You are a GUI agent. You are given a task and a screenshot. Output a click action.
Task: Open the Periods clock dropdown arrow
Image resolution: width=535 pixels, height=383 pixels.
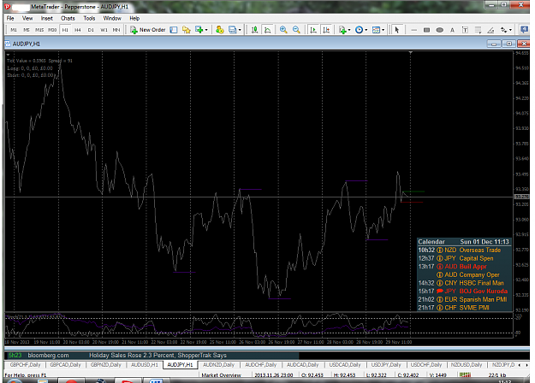366,30
